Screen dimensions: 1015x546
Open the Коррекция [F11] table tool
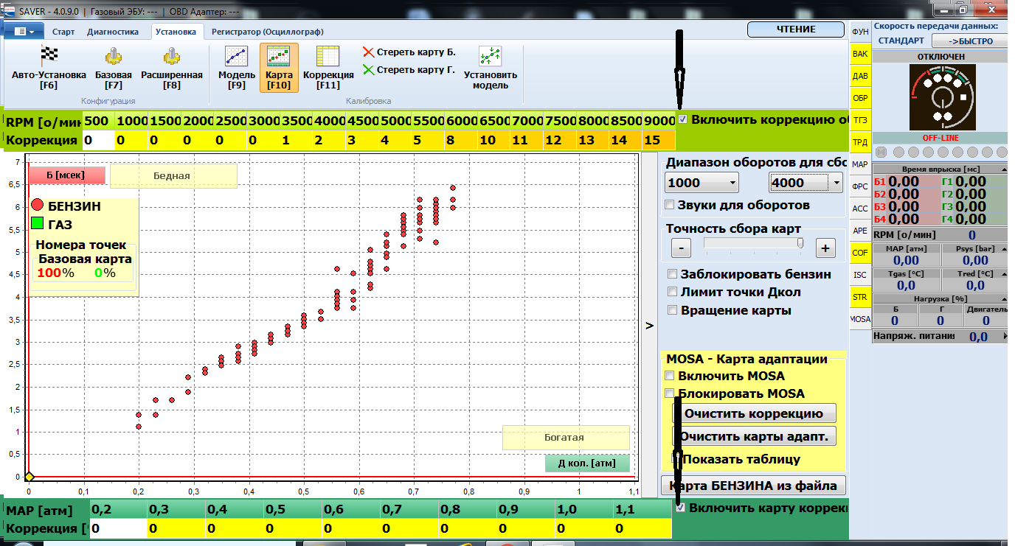328,57
